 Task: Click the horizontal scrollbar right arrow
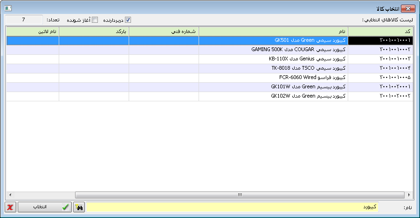click(409, 195)
